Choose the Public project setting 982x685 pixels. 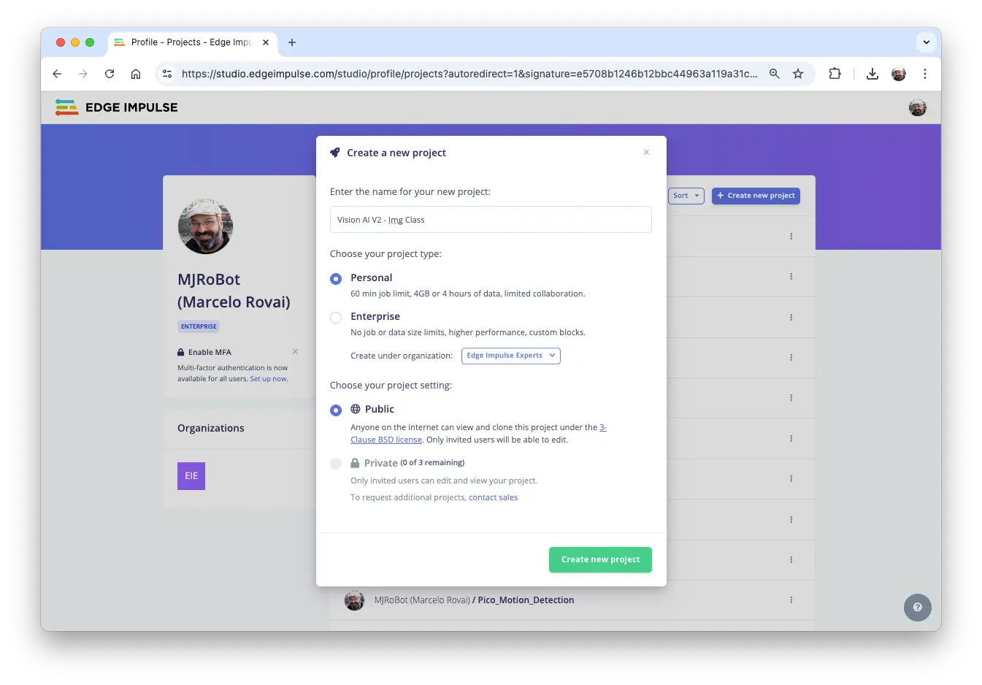[336, 410]
